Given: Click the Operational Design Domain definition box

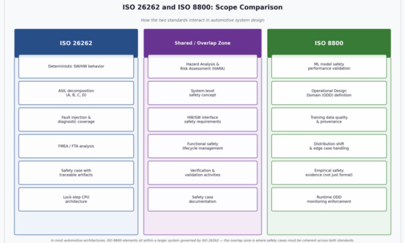Looking at the screenshot, I should 329,93.
